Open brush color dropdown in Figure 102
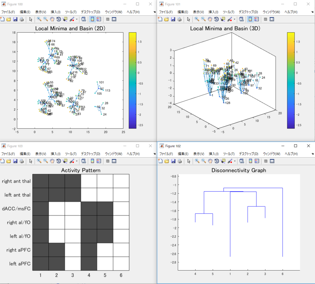The image size is (315, 284). coord(235,161)
